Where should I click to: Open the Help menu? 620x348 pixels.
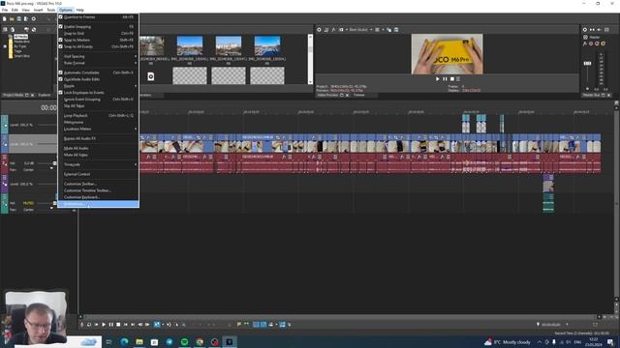pyautogui.click(x=79, y=10)
